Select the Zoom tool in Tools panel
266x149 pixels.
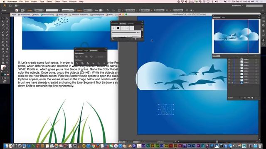(x=7, y=62)
